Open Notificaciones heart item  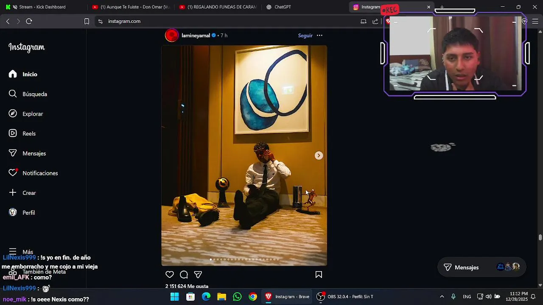(x=34, y=173)
